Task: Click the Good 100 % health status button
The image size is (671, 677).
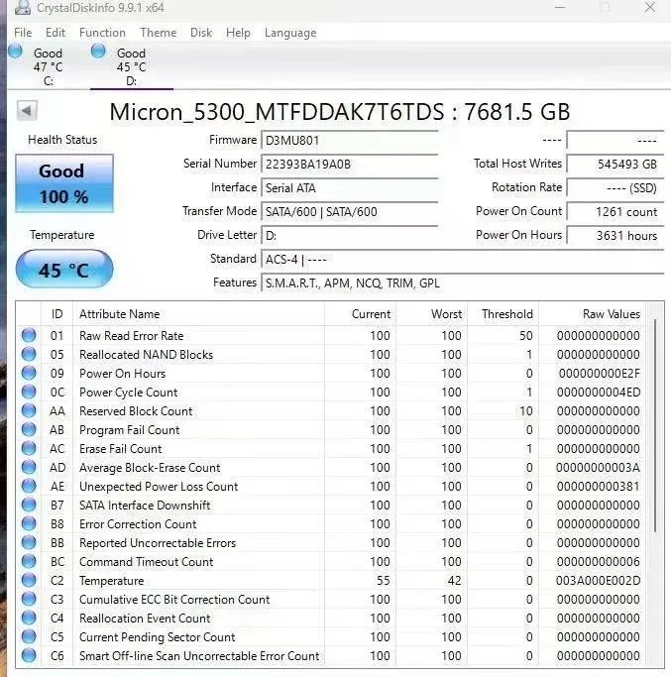Action: click(x=64, y=183)
